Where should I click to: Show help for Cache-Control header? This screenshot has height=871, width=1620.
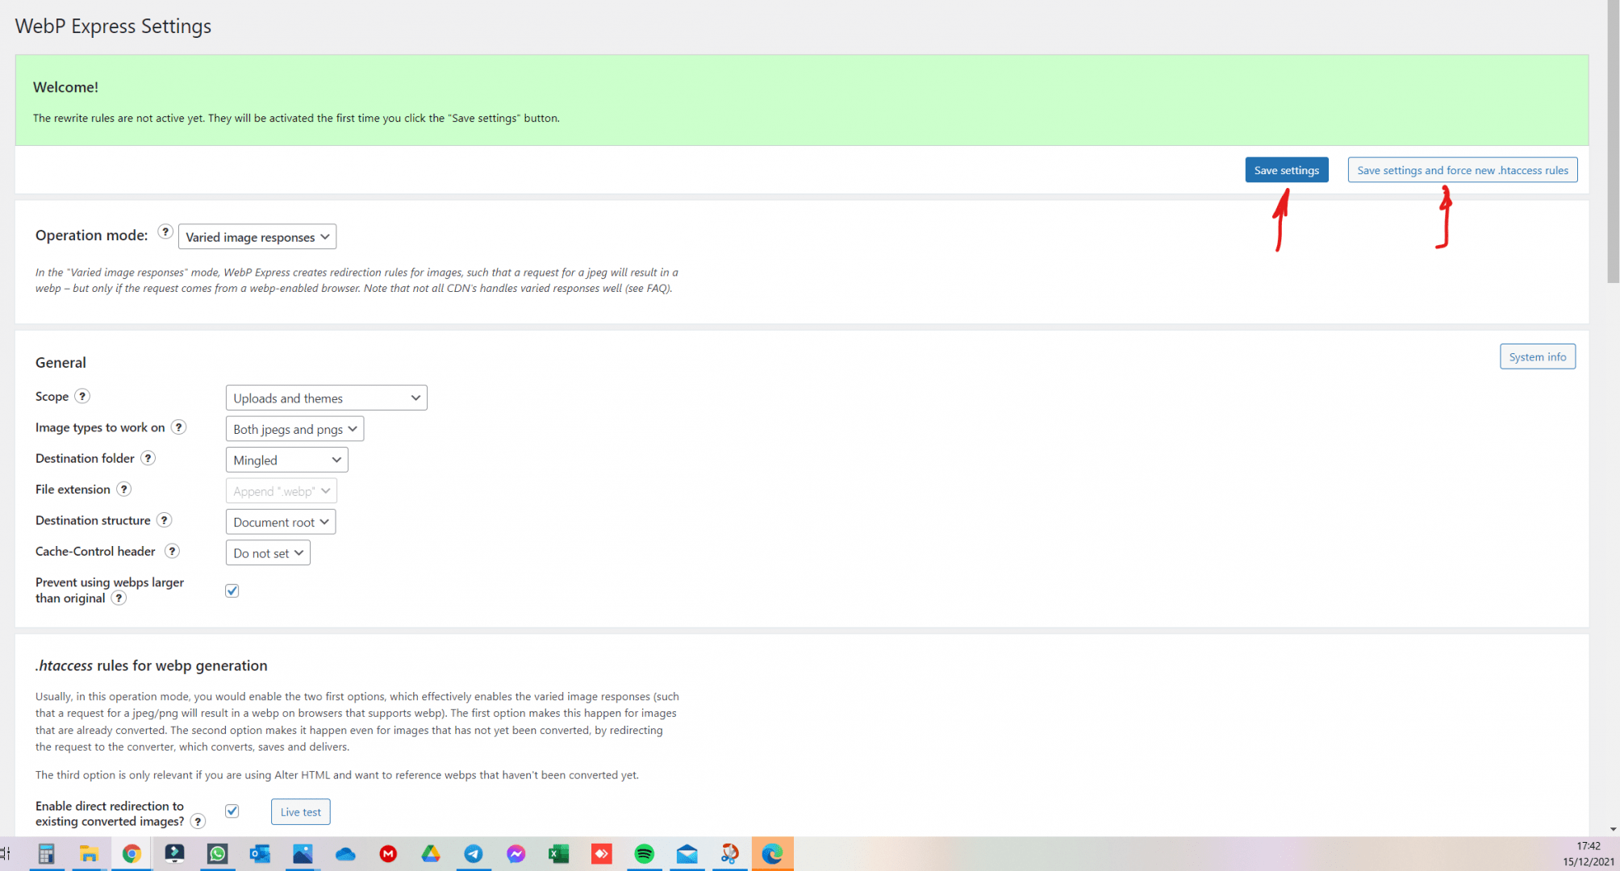click(172, 551)
